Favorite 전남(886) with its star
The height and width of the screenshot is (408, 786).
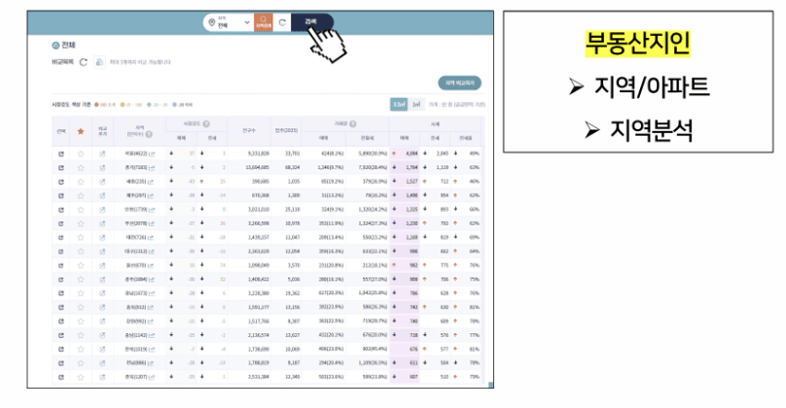[x=81, y=363]
